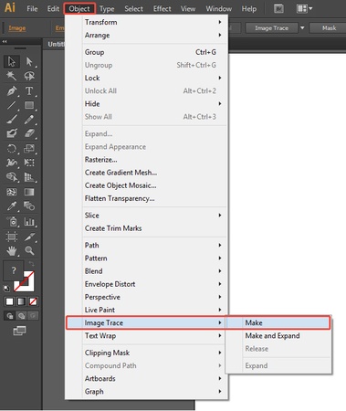Pick the Column Graph tool
346x411 pixels.
[x=29, y=222]
